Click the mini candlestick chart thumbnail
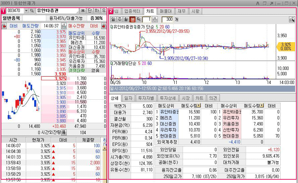The image size is (298, 183). [21, 100]
